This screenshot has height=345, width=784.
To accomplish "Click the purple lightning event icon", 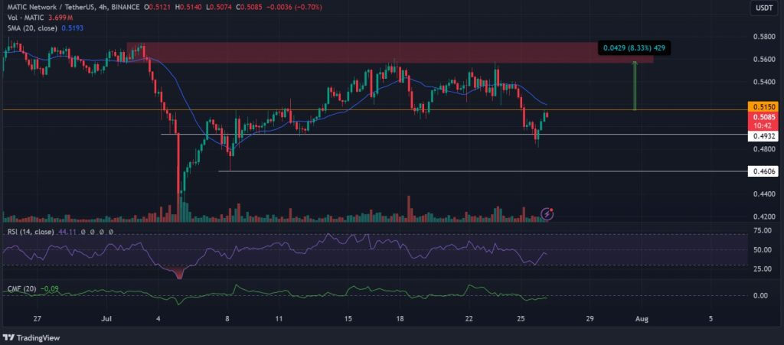I will pos(547,214).
